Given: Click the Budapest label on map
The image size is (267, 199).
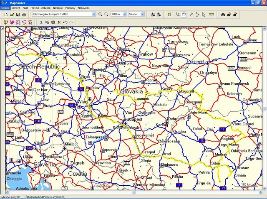Looking at the screenshot, I should 133,119.
